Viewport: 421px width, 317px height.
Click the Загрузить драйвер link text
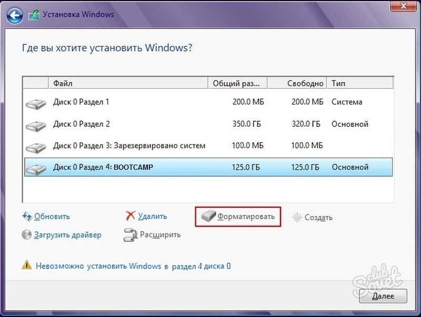(68, 235)
